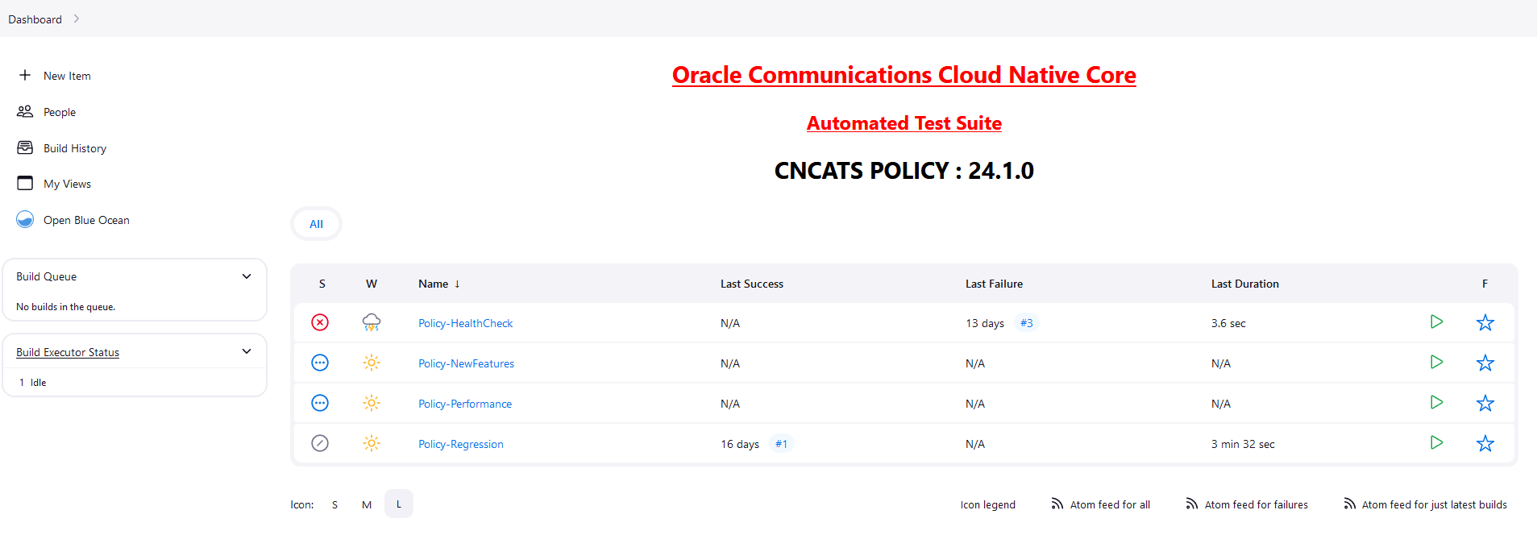Screen dimensions: 1537x535
Task: Sort by Last Success column header
Action: (x=752, y=284)
